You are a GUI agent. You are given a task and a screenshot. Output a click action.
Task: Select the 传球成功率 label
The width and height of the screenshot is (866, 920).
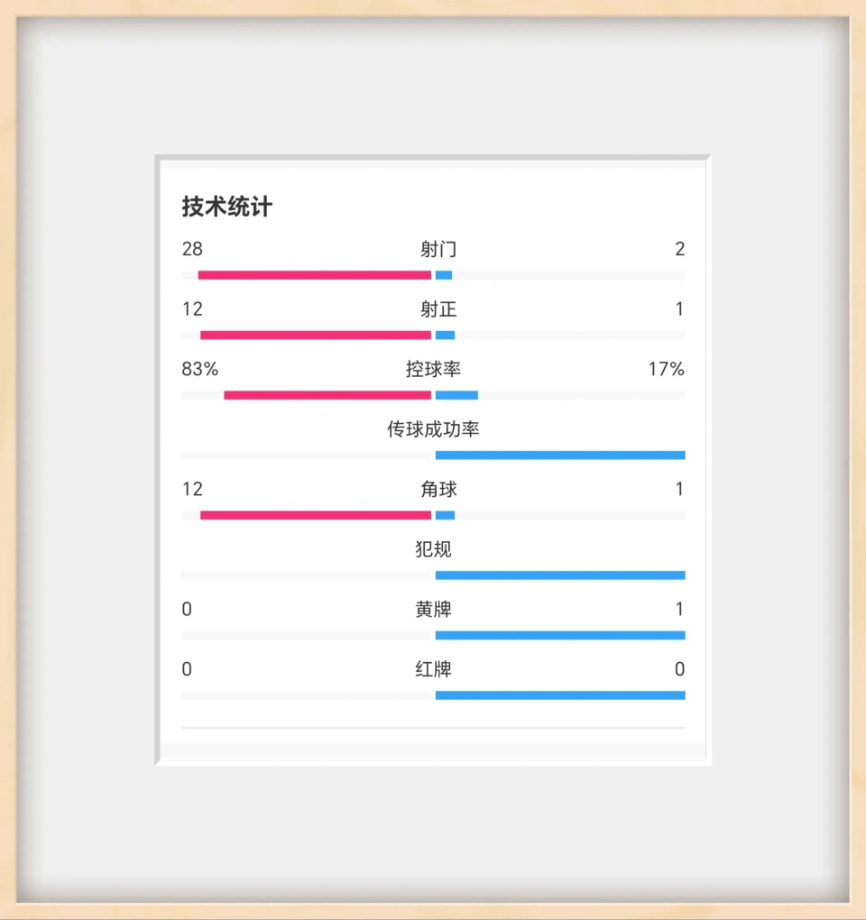[433, 429]
